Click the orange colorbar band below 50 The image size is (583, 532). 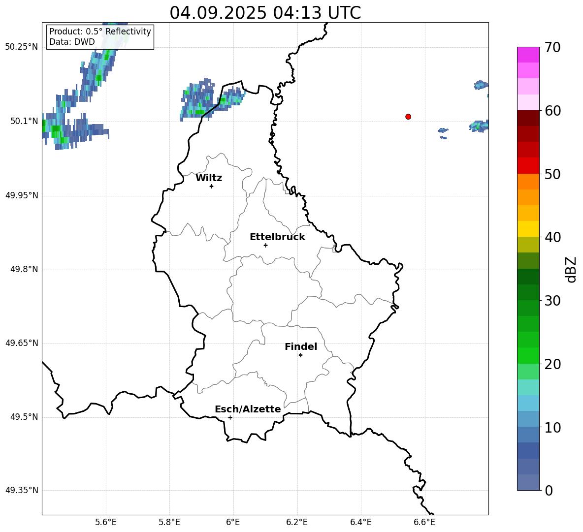click(528, 182)
